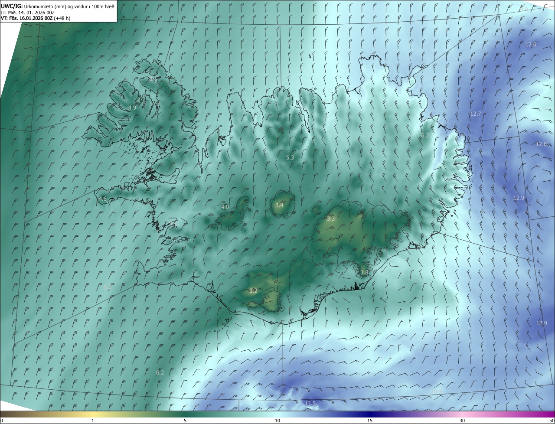Click the colorbar tick label 1

[93, 421]
